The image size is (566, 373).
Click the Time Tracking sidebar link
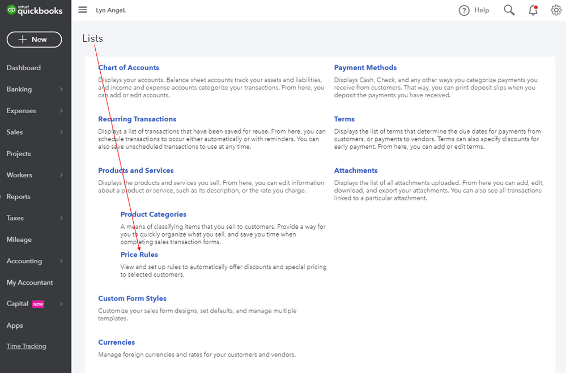27,346
